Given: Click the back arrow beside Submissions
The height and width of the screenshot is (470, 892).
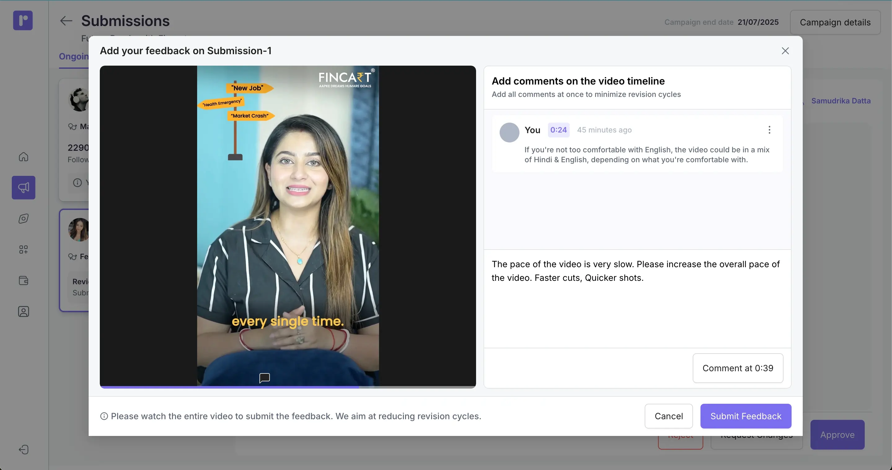Looking at the screenshot, I should point(66,21).
